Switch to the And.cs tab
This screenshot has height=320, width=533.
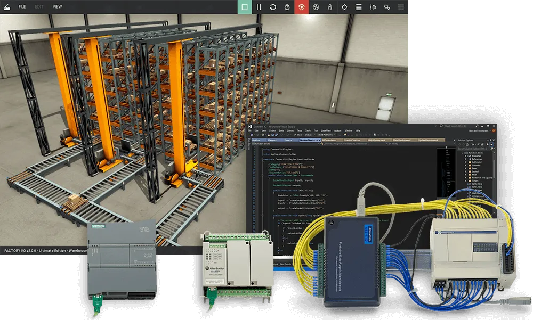pyautogui.click(x=259, y=140)
